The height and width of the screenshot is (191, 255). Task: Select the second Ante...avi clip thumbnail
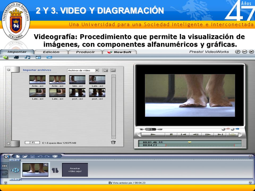tap(57, 80)
